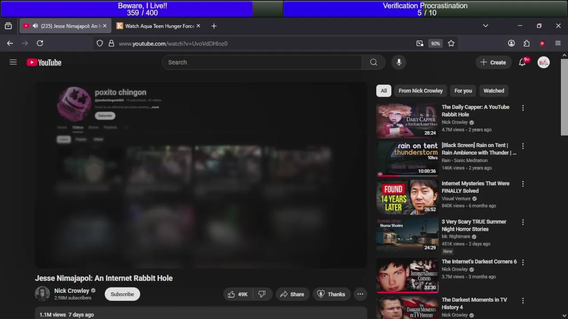Viewport: 568px width, 319px height.
Task: Like the video with thumbs up
Action: [238, 294]
